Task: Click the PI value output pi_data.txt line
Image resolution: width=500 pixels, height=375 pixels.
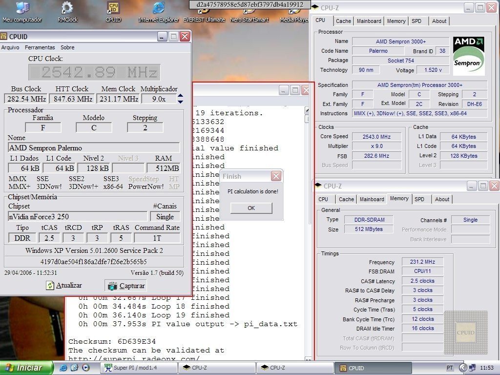Action: click(188, 324)
